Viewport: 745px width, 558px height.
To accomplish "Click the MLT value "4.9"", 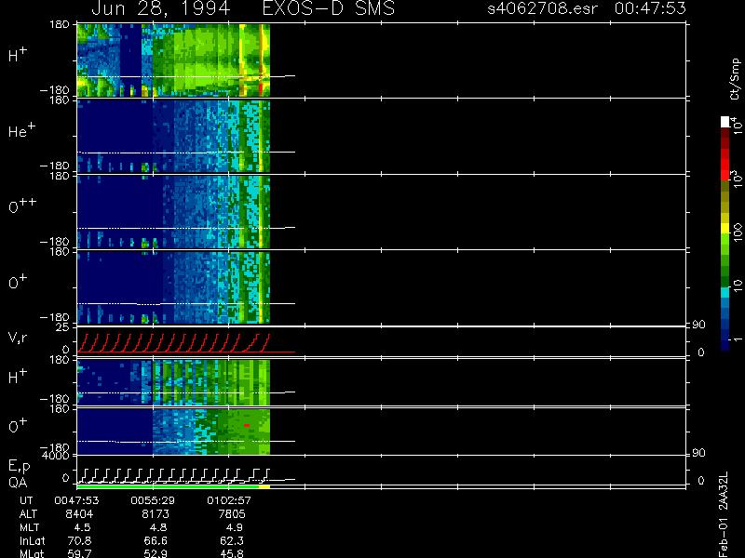I will click(235, 527).
